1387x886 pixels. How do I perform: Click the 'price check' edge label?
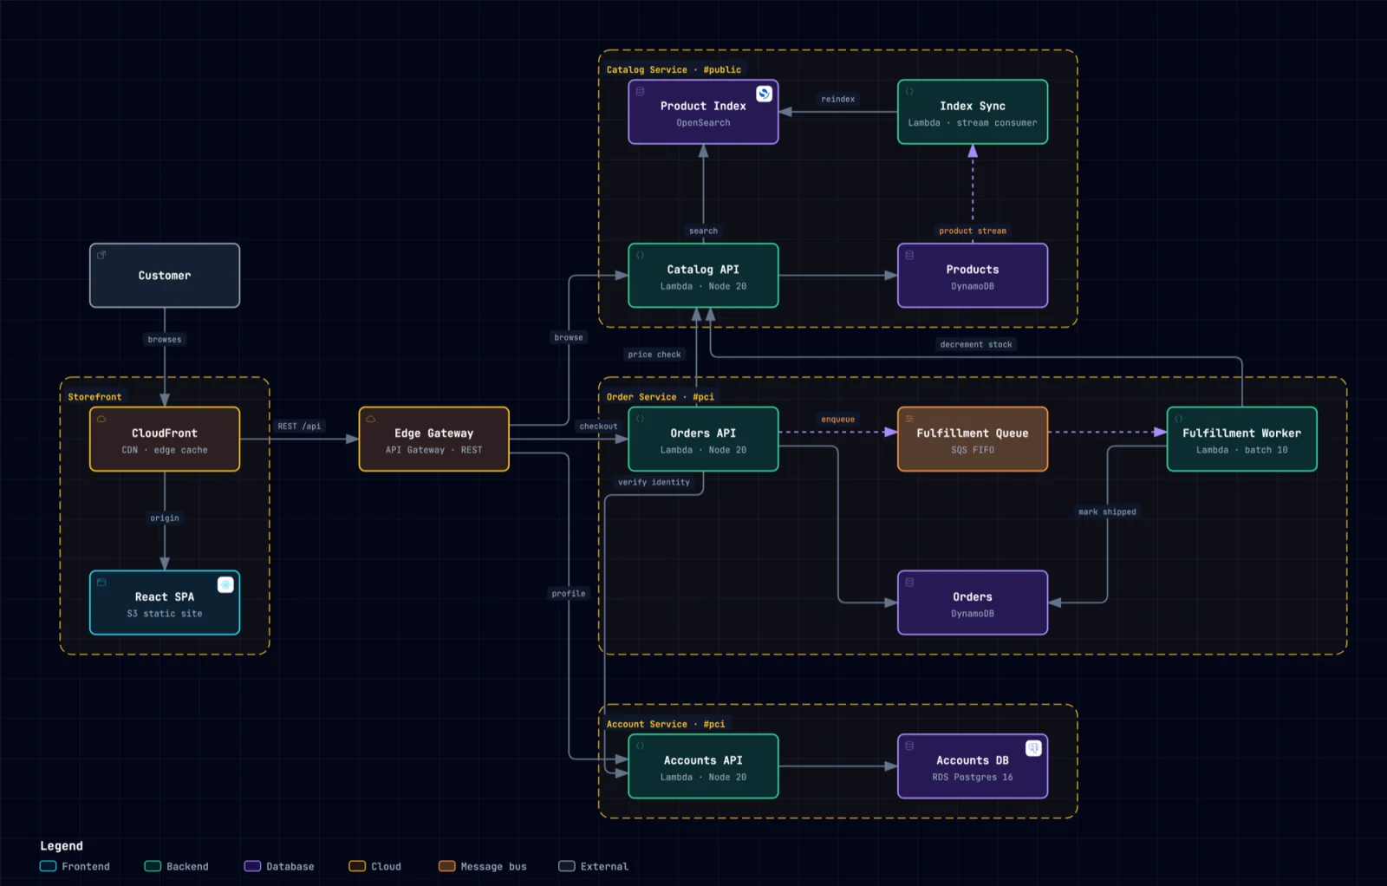(654, 355)
